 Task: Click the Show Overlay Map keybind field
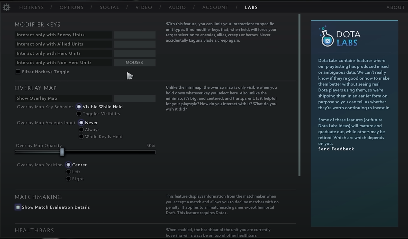click(x=134, y=98)
